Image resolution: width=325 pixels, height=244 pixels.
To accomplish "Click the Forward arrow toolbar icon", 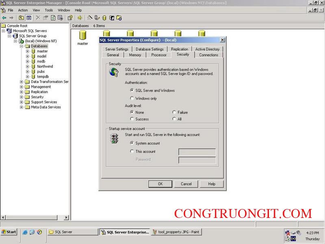I will click(x=11, y=18).
